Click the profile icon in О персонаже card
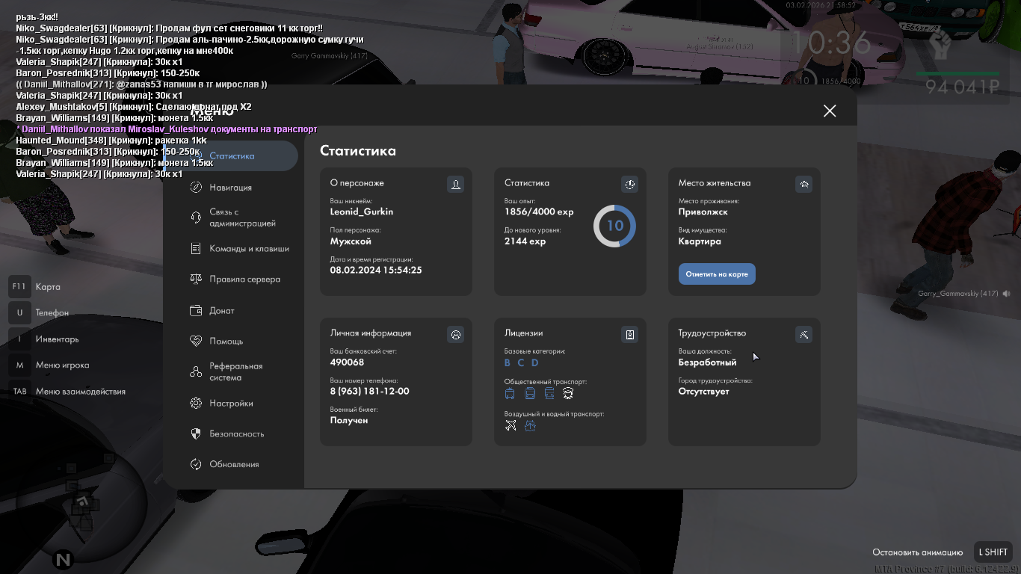 (x=455, y=184)
